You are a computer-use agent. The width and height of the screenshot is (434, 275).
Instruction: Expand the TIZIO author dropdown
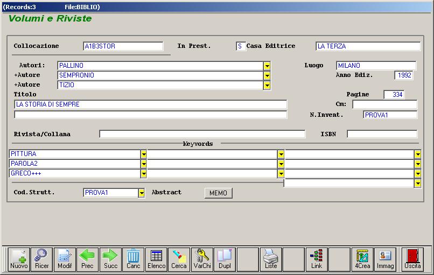(267, 85)
